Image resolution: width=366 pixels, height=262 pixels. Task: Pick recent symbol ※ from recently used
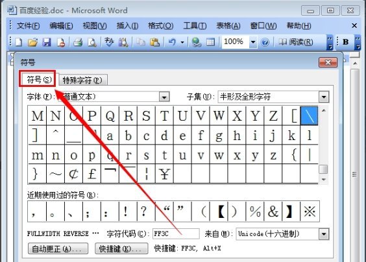pos(310,211)
